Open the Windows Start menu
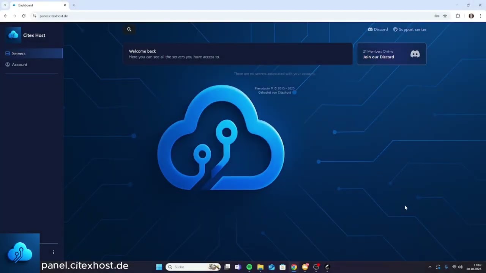This screenshot has height=273, width=486. 159,267
